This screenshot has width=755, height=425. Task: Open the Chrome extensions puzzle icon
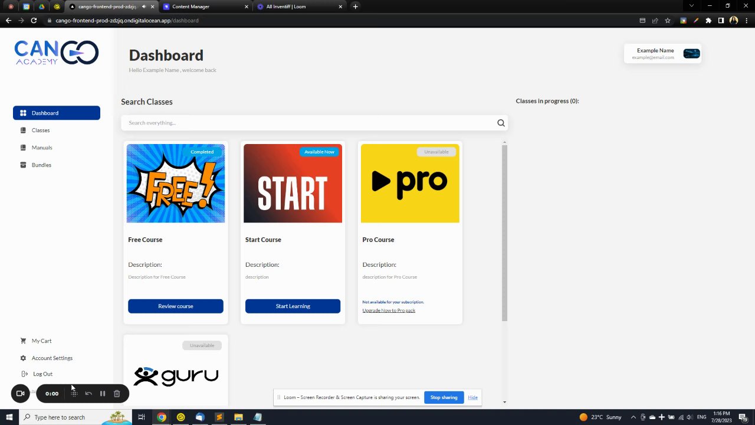click(708, 20)
